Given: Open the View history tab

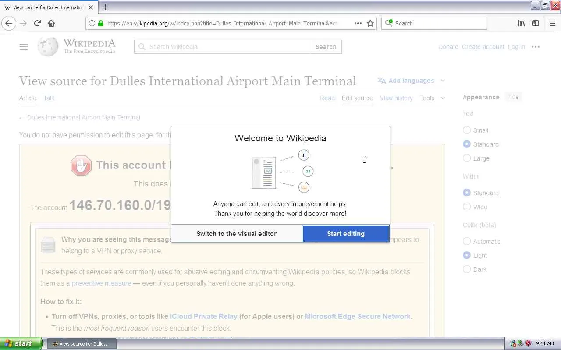Looking at the screenshot, I should (x=396, y=98).
